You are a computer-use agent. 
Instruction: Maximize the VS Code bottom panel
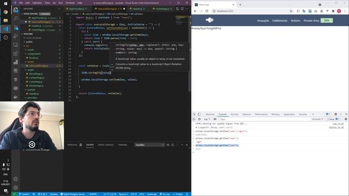pyautogui.click(x=182, y=145)
